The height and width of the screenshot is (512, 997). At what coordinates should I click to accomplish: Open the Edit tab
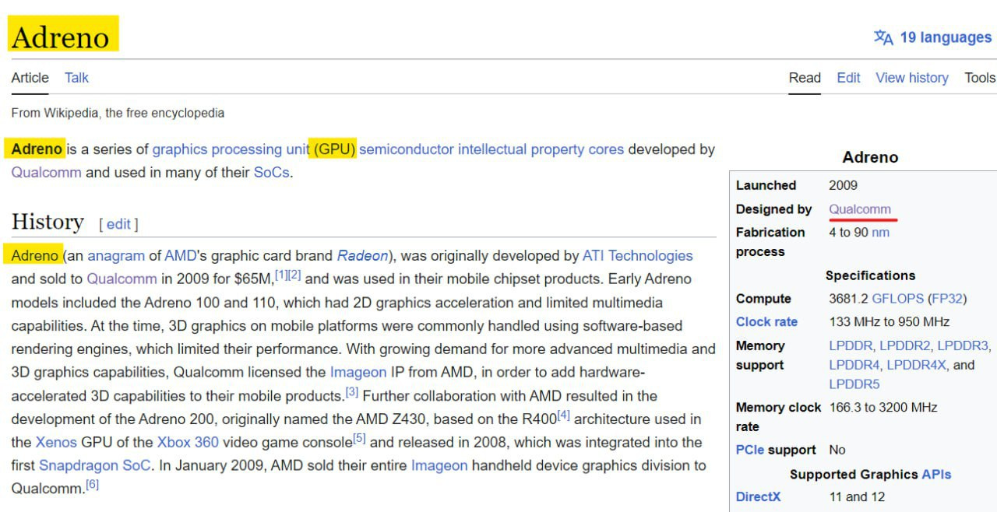pyautogui.click(x=848, y=78)
